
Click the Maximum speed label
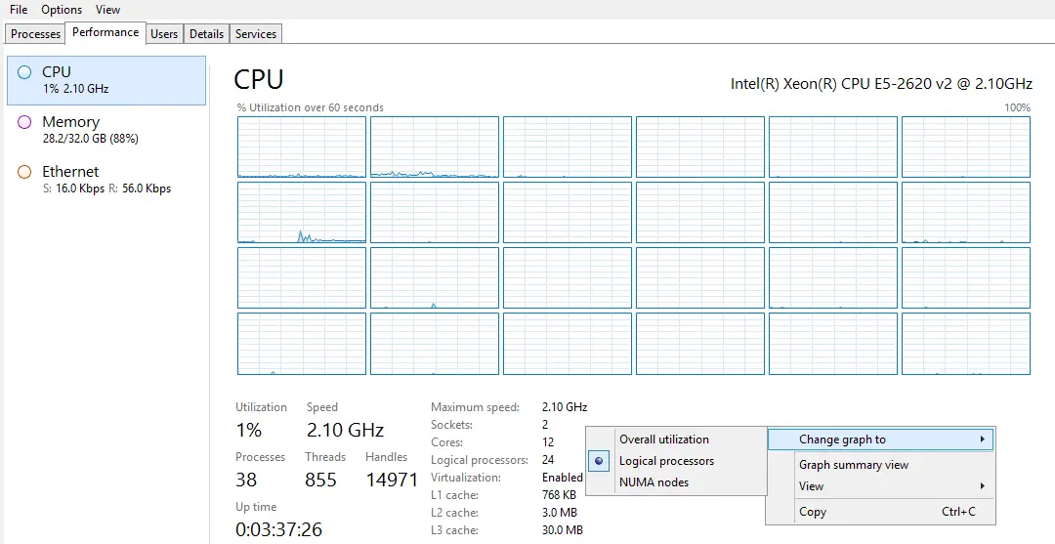475,407
